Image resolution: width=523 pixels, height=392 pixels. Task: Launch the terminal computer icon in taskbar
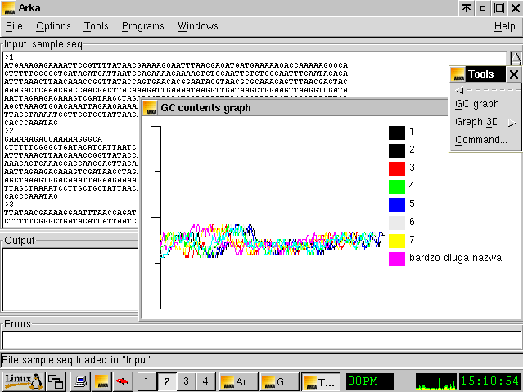pyautogui.click(x=80, y=381)
